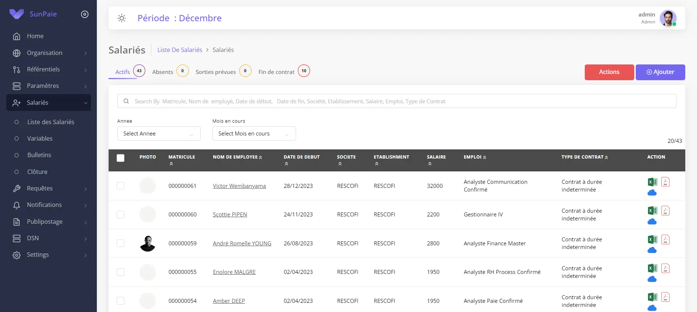Viewport: 697px width, 312px height.
Task: Open Enolore MALGRE employee link
Action: click(234, 272)
